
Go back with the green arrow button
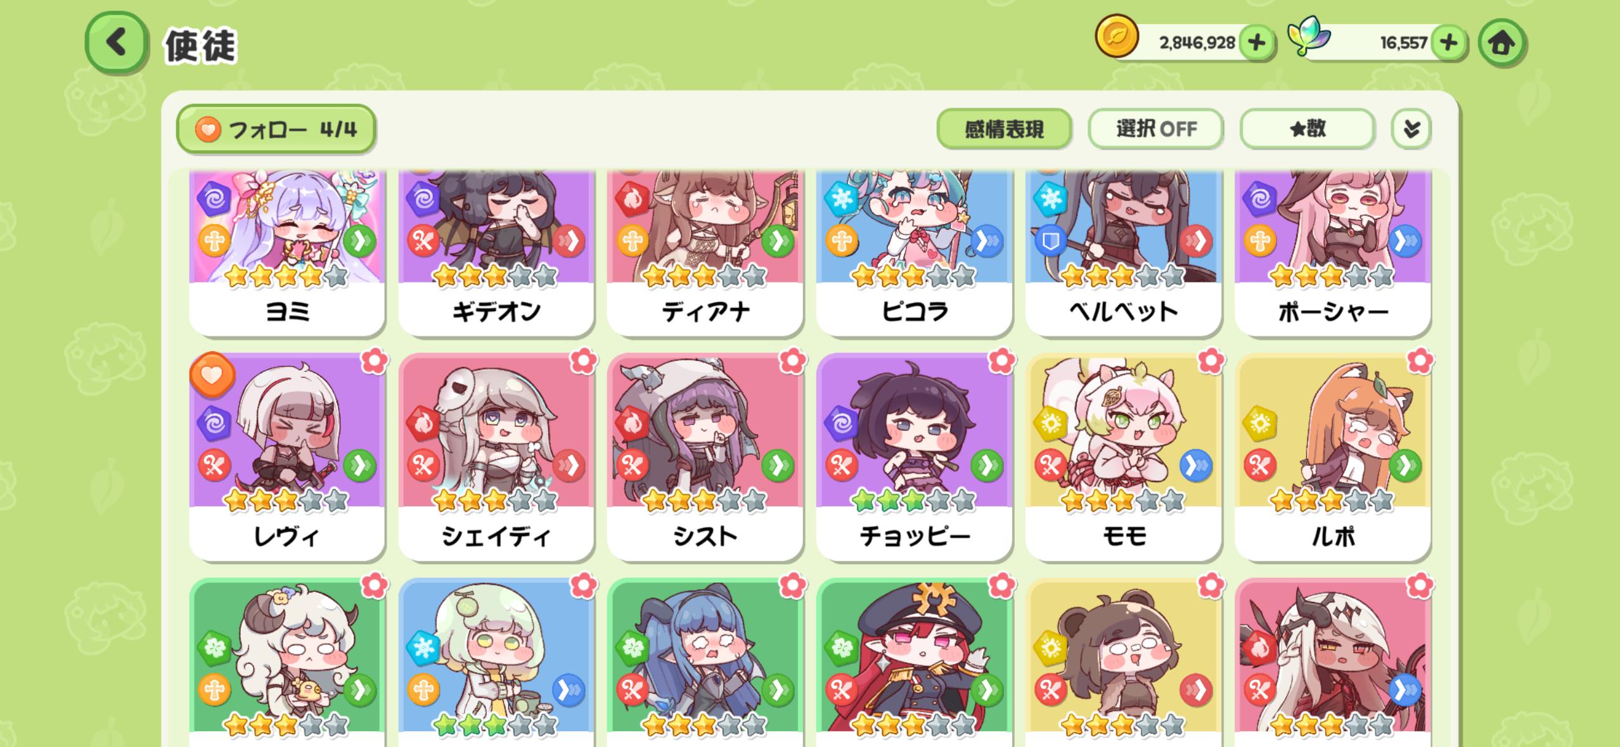pyautogui.click(x=117, y=43)
